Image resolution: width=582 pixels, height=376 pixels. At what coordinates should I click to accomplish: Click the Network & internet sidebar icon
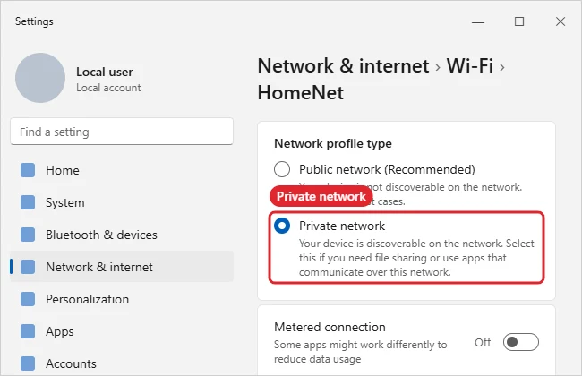pyautogui.click(x=28, y=267)
